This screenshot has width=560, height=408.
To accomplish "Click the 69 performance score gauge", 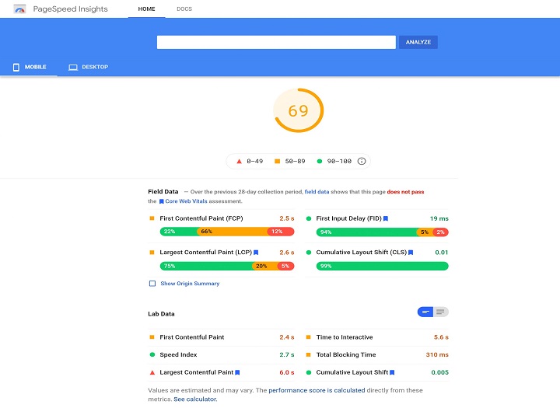I will 298,110.
